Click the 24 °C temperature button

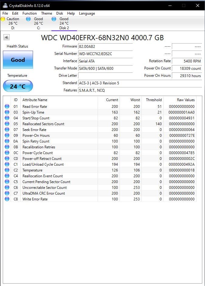tap(18, 86)
